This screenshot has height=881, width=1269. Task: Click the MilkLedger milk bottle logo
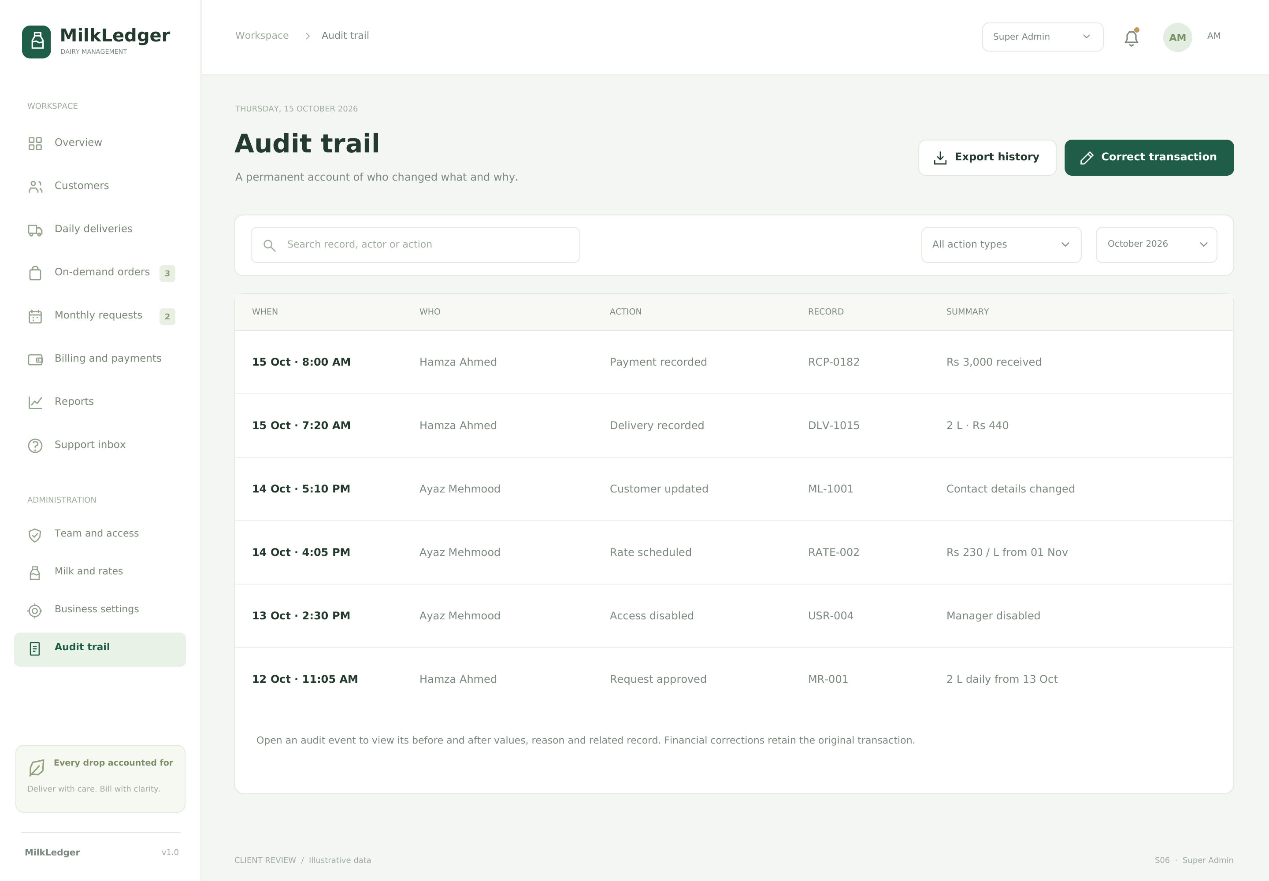(x=37, y=41)
